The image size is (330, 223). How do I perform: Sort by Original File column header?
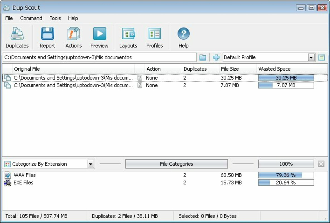click(74, 69)
